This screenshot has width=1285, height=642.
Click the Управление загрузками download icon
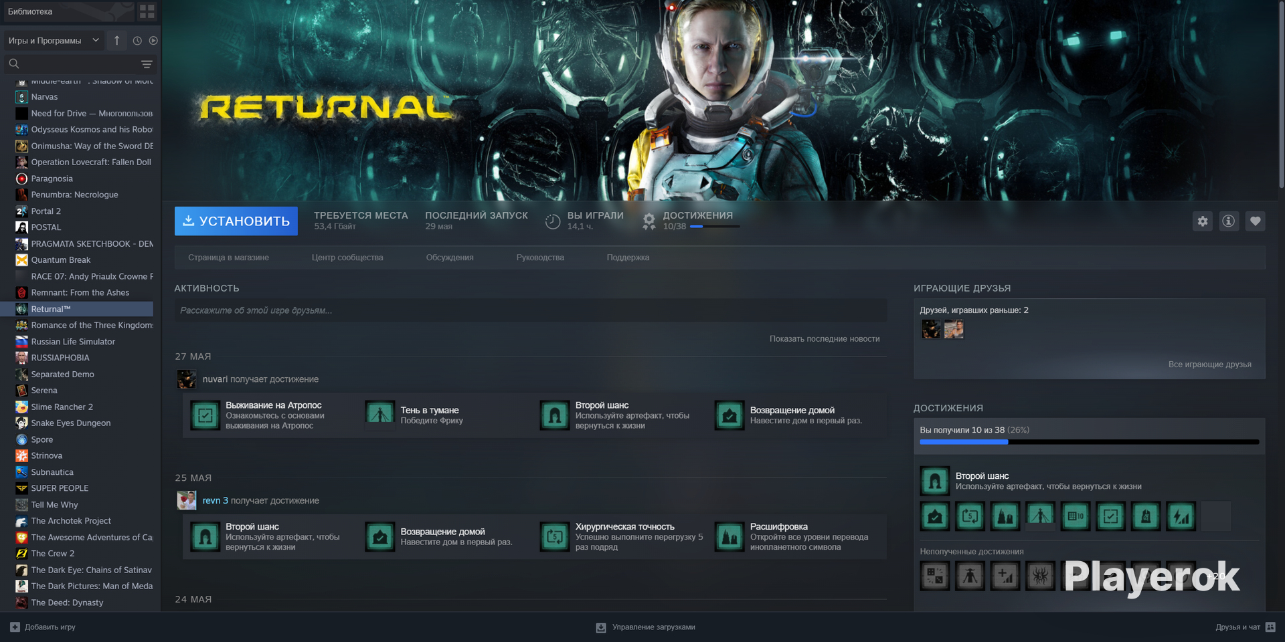[x=601, y=627]
